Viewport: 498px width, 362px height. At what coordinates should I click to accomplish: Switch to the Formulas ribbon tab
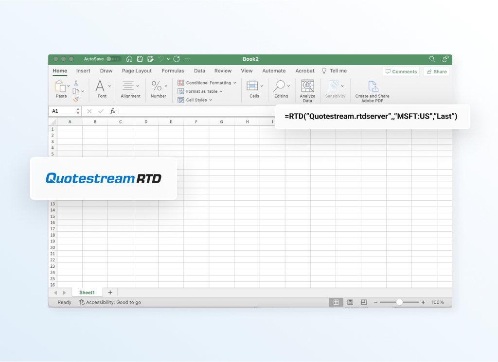point(173,70)
